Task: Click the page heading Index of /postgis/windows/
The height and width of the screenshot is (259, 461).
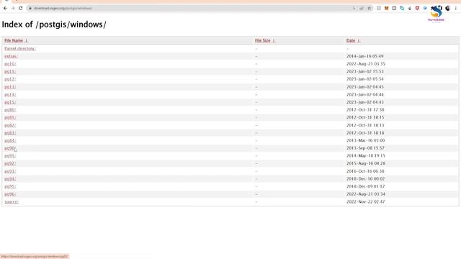Action: [x=54, y=24]
